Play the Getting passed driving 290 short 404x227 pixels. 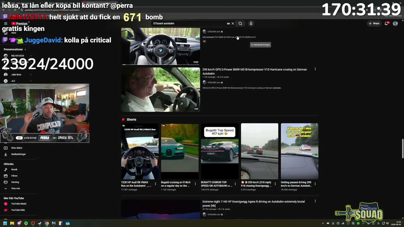(x=300, y=151)
